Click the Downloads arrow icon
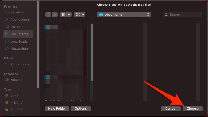The height and width of the screenshot is (117, 208). [7, 41]
